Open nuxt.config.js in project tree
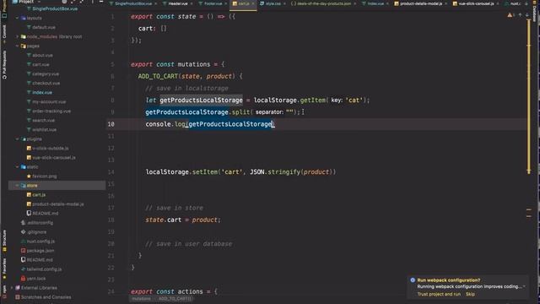540x304 pixels. pyautogui.click(x=40, y=242)
